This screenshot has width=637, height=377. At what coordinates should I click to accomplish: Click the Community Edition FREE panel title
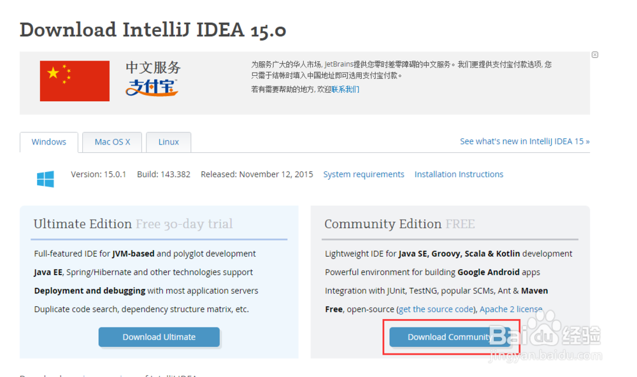point(400,224)
